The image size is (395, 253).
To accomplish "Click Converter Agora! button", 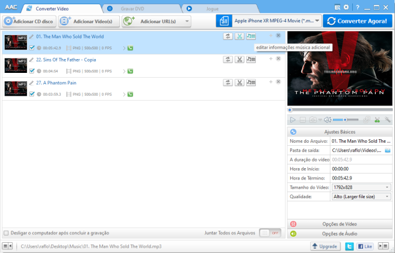I will tap(358, 21).
